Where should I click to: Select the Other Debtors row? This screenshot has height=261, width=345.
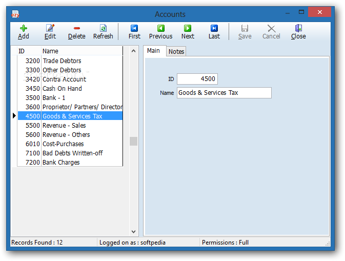pyautogui.click(x=70, y=70)
